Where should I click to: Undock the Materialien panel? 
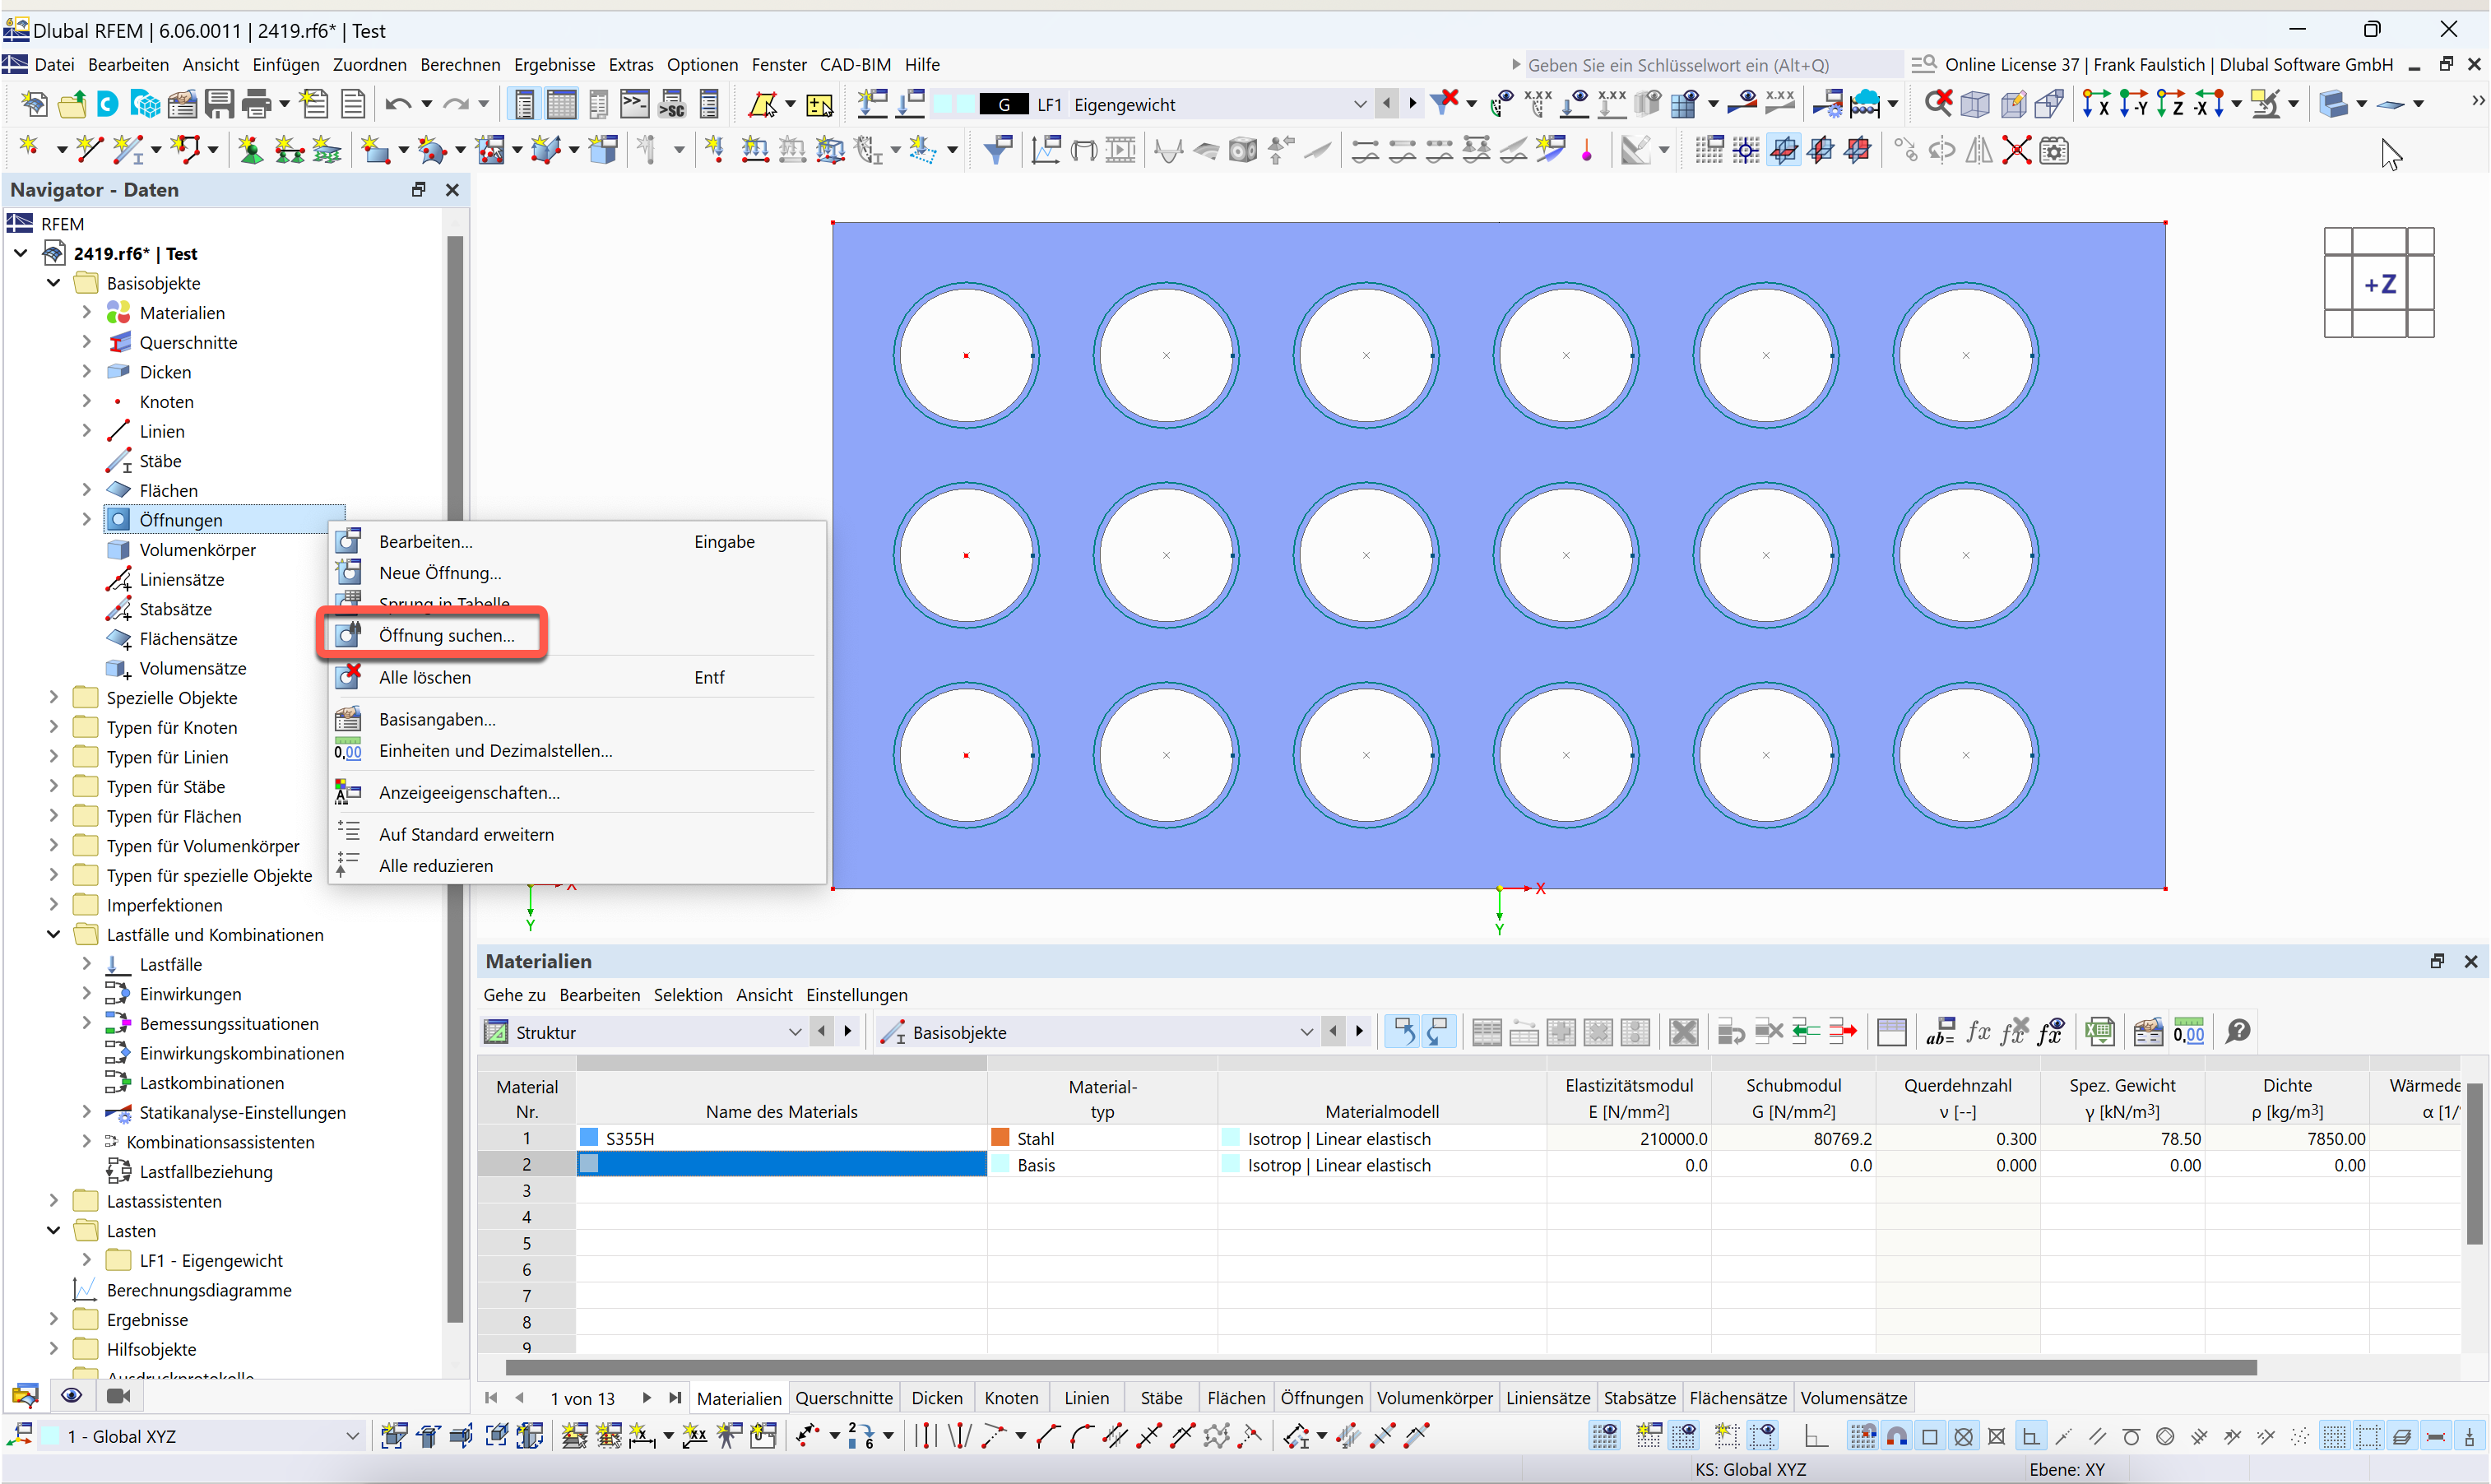2437,961
